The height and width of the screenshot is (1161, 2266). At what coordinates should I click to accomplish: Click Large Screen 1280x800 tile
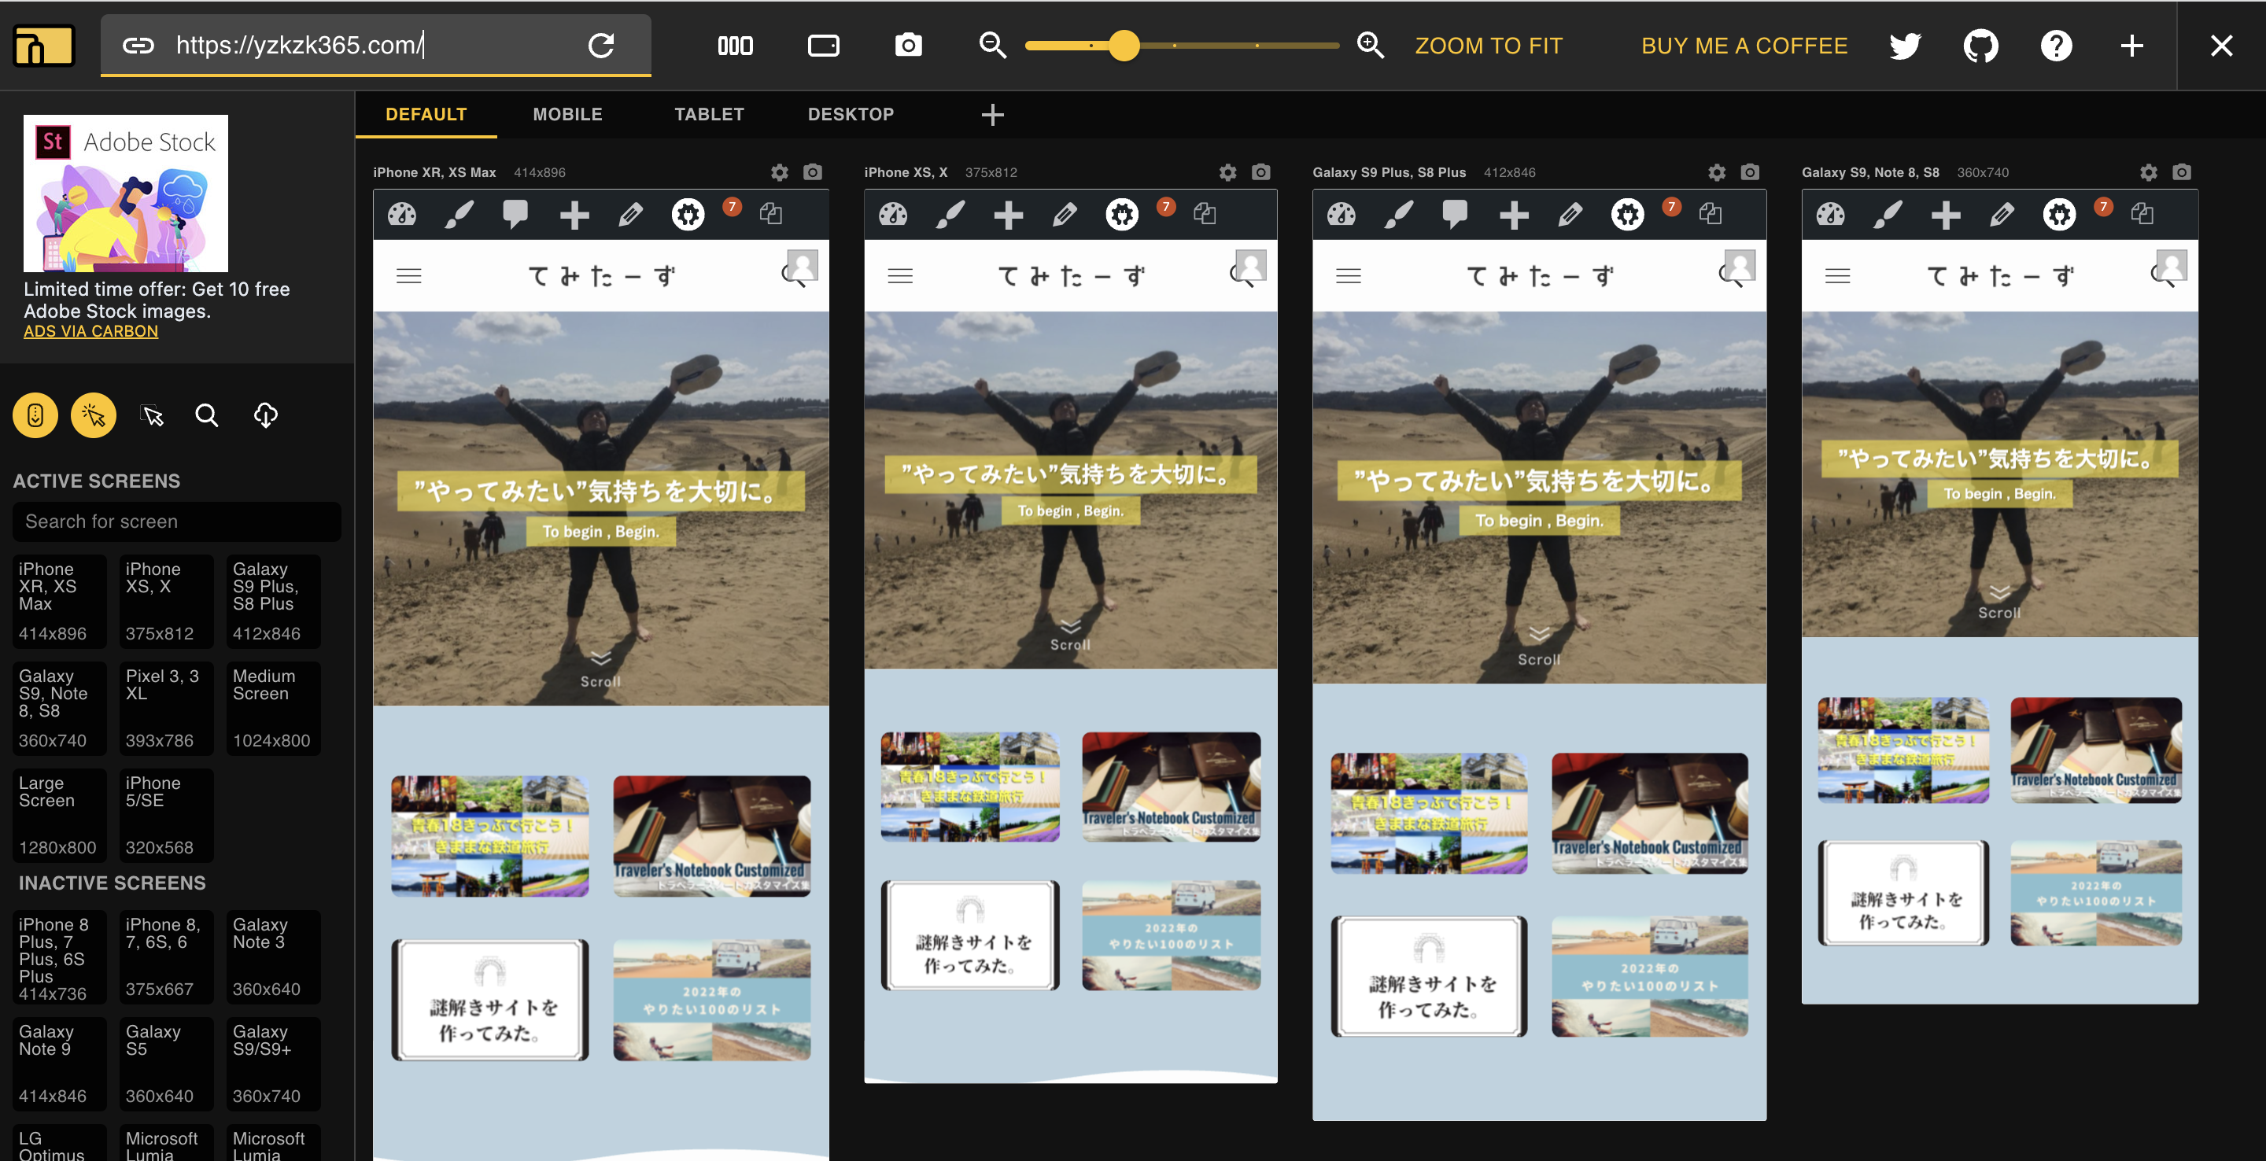point(60,816)
